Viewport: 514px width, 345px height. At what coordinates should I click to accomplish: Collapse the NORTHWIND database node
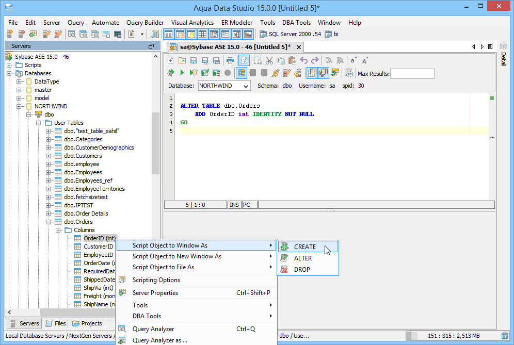[x=19, y=106]
